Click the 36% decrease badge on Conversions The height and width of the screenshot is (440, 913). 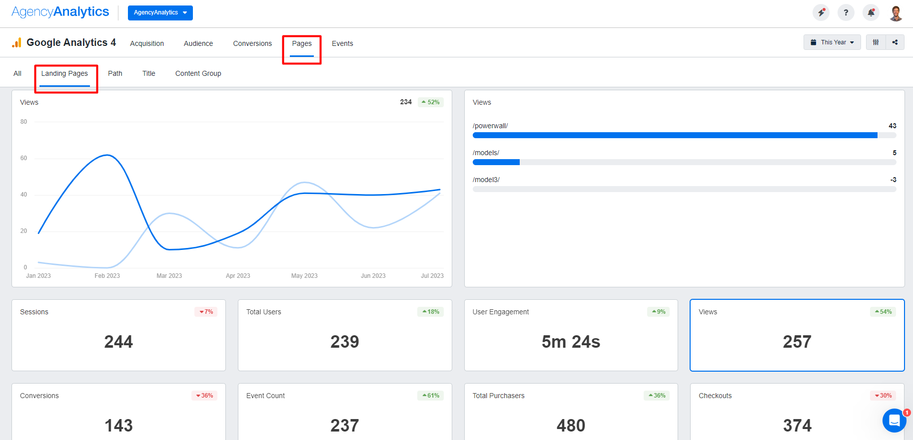click(204, 396)
